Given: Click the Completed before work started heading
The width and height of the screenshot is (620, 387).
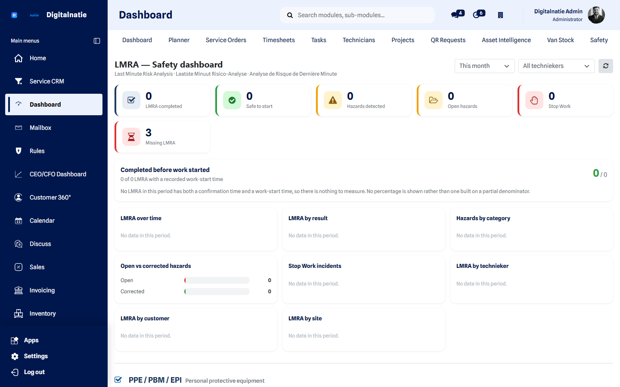Looking at the screenshot, I should 165,170.
